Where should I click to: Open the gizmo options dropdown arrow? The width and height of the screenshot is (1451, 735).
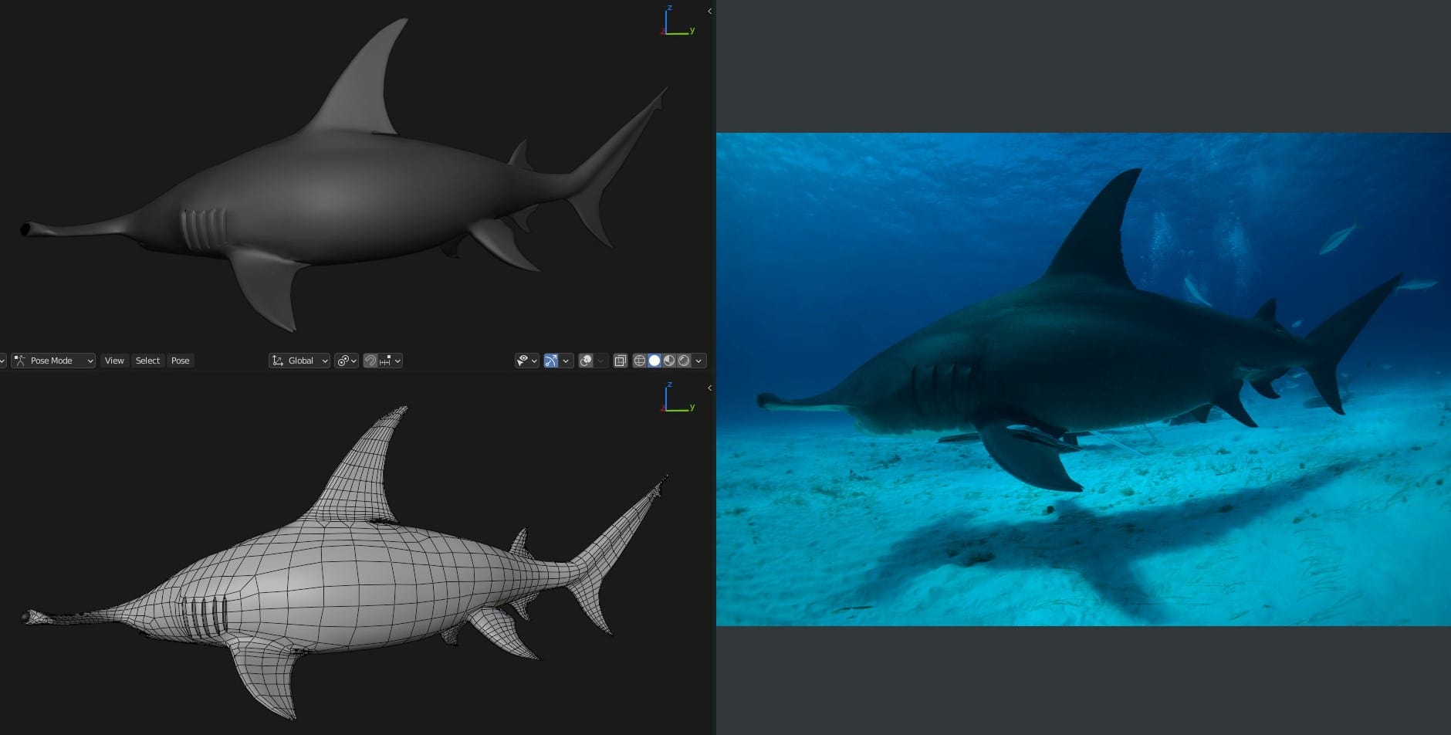pos(566,361)
